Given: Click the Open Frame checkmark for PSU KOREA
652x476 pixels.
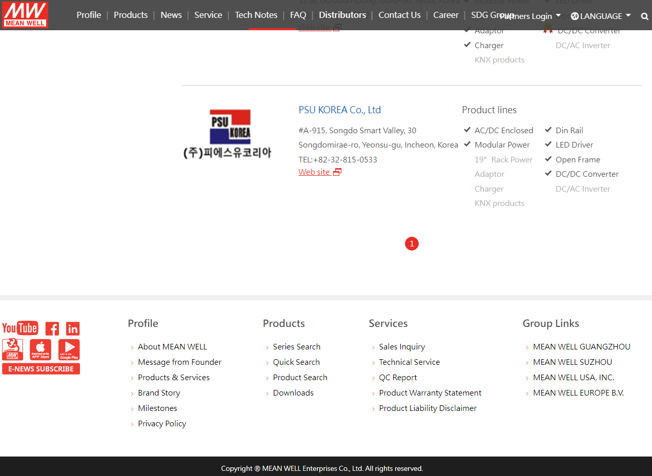Looking at the screenshot, I should click(x=548, y=159).
